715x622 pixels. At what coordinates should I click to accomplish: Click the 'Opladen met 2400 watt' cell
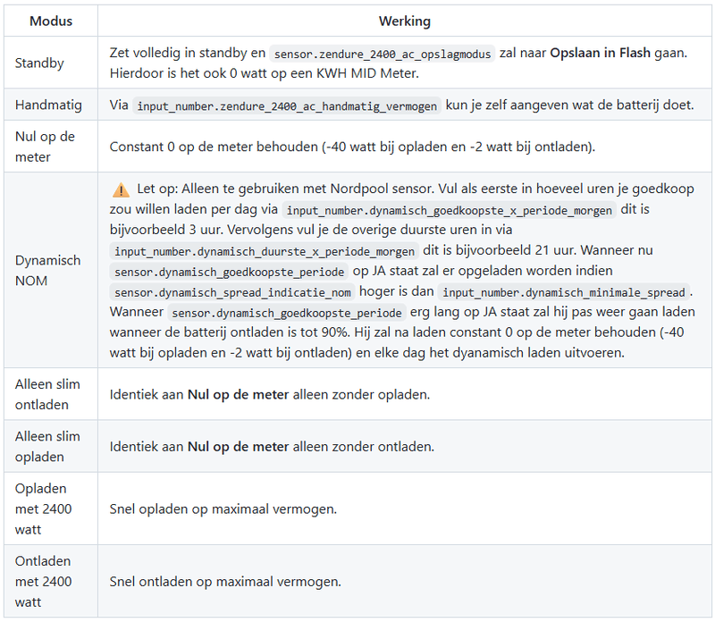point(43,509)
